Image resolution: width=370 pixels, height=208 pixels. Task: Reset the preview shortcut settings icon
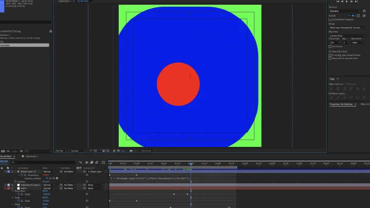pos(364,11)
